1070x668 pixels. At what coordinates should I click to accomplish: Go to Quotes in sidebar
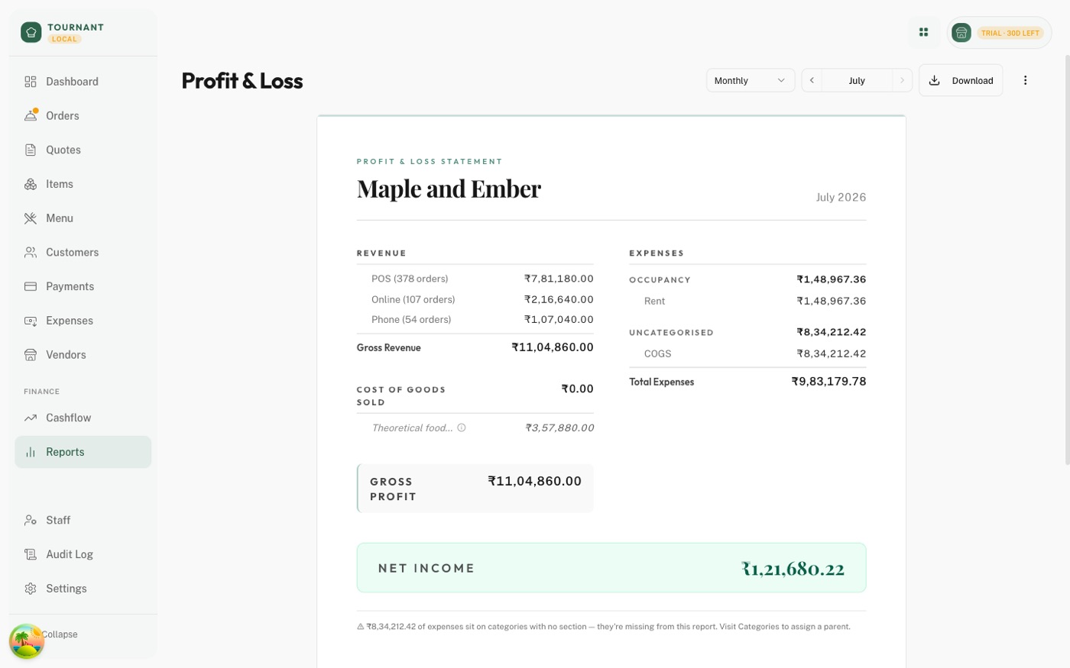click(x=83, y=150)
